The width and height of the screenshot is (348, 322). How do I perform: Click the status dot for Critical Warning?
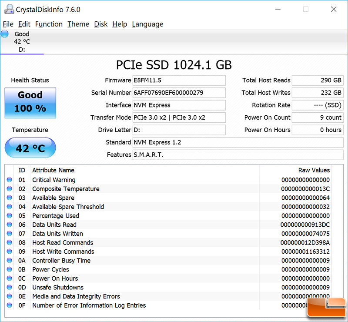tap(9, 180)
